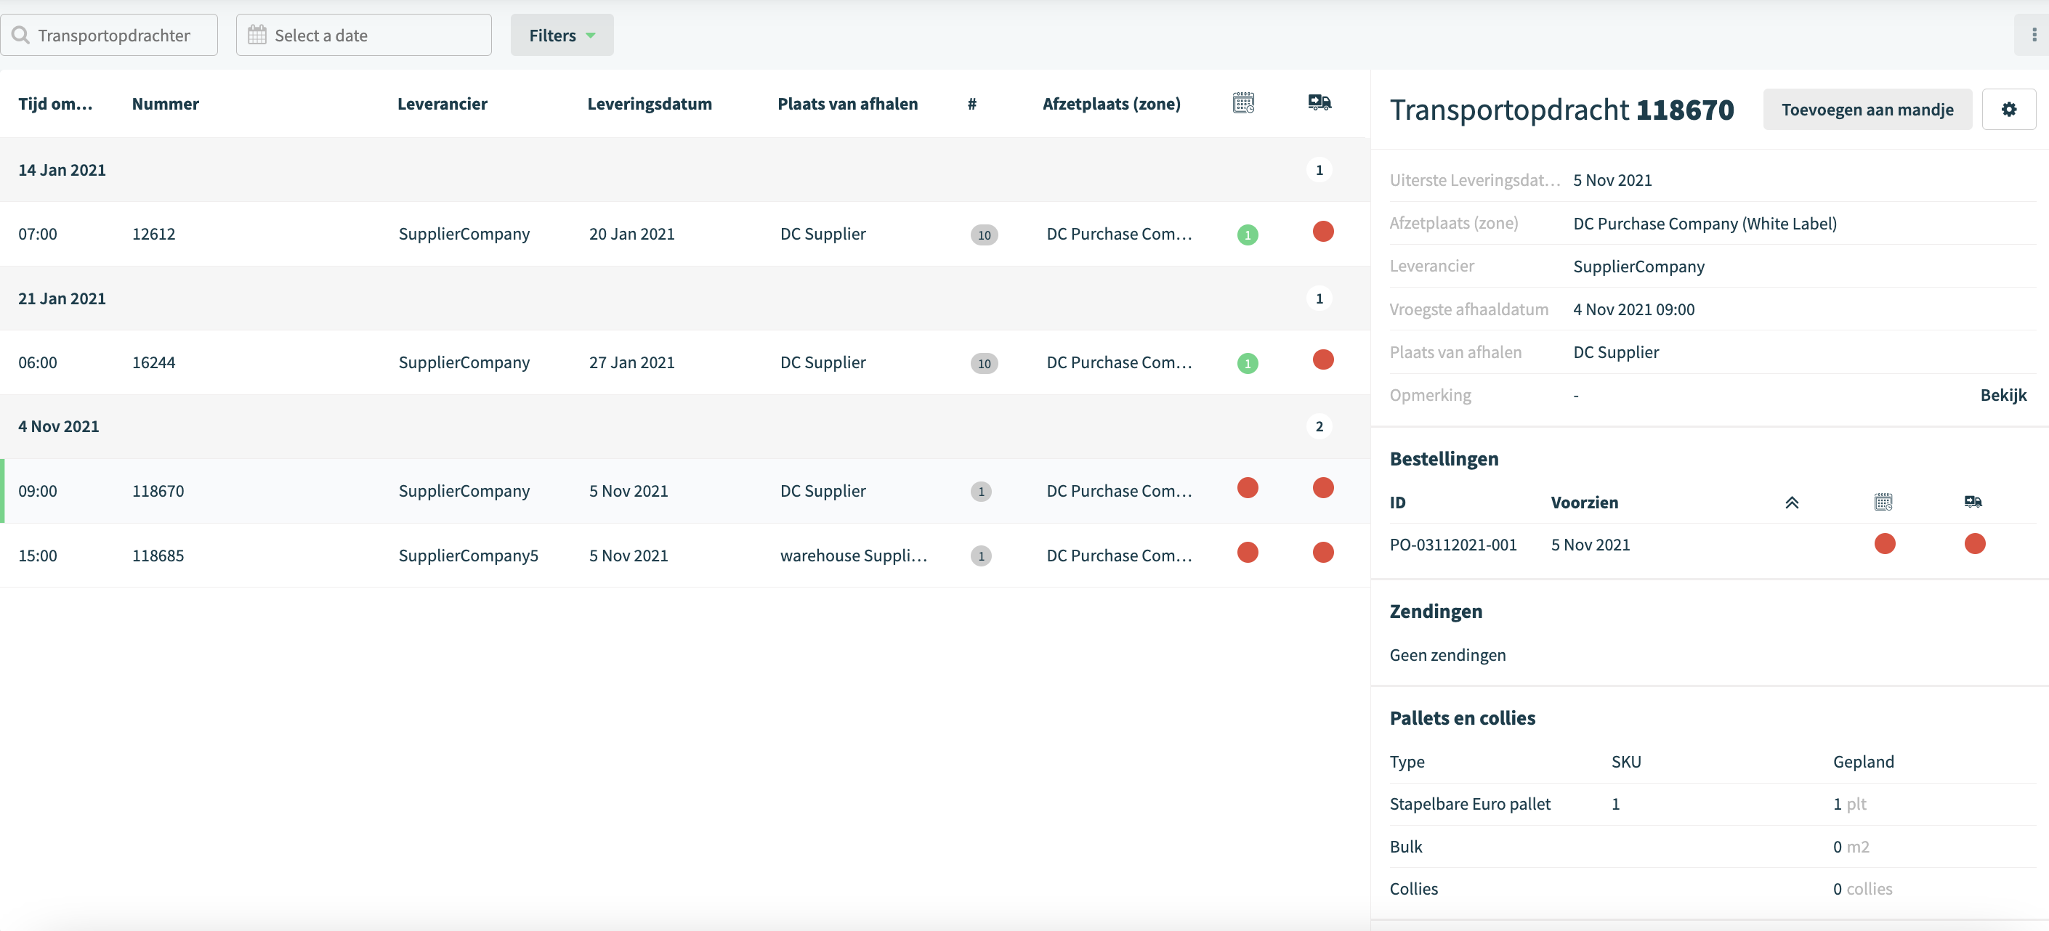2049x931 pixels.
Task: Click delivery date 20 Jan 2021
Action: pyautogui.click(x=631, y=234)
